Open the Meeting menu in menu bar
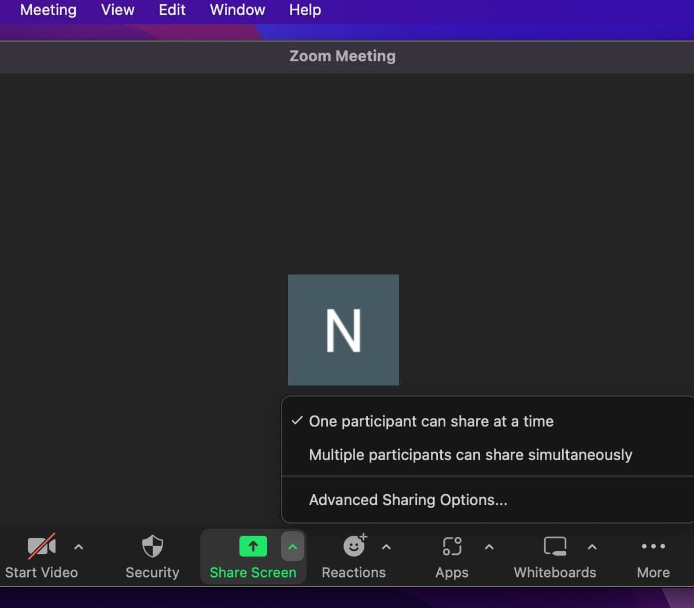The height and width of the screenshot is (608, 694). (48, 10)
